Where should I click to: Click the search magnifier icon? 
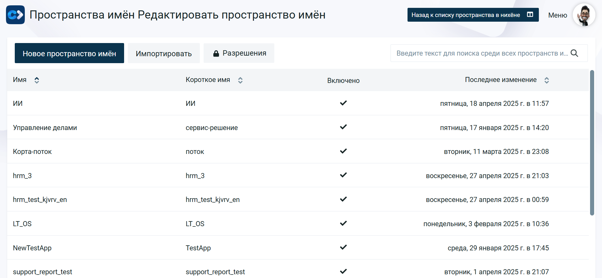tap(574, 53)
